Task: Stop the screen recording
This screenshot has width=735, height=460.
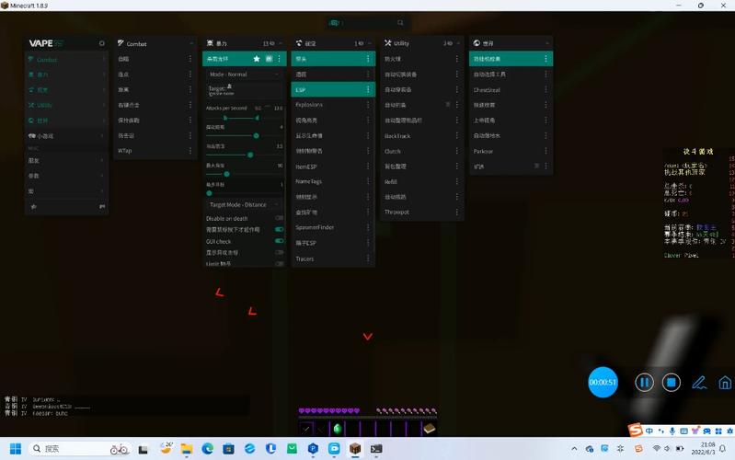Action: (672, 382)
